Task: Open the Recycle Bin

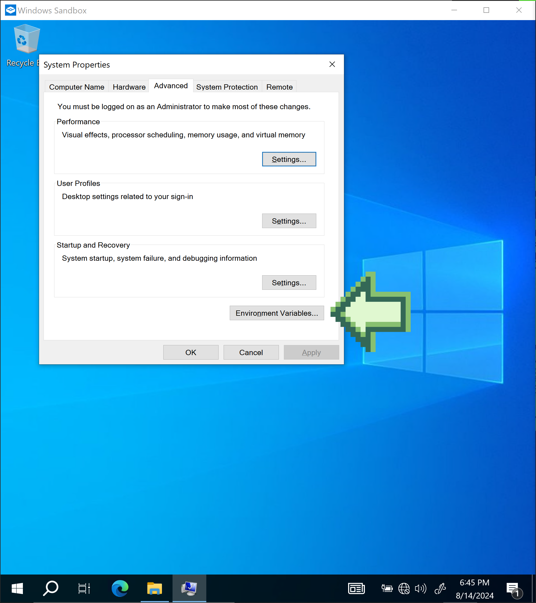Action: [26, 38]
